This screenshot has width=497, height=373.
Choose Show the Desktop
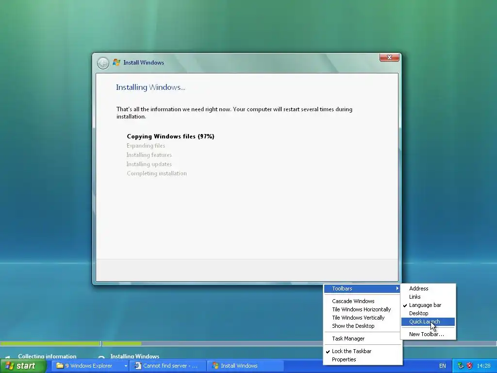[362, 326]
